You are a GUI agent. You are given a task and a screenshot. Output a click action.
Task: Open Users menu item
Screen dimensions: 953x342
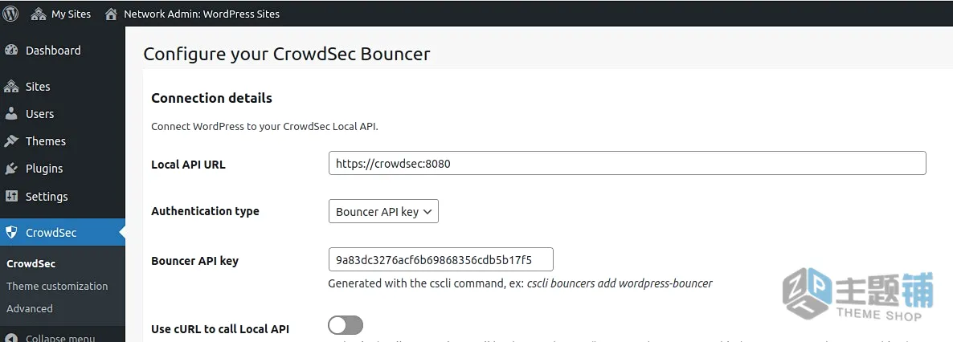(x=63, y=113)
